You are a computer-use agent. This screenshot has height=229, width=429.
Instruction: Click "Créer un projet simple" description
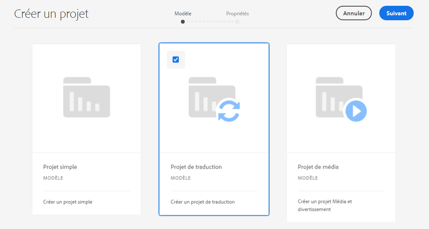coord(67,202)
